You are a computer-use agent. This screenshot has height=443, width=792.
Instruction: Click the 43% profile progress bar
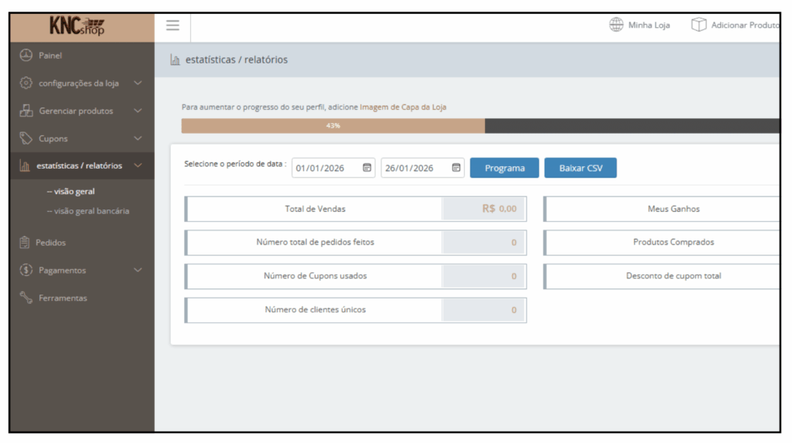(333, 126)
